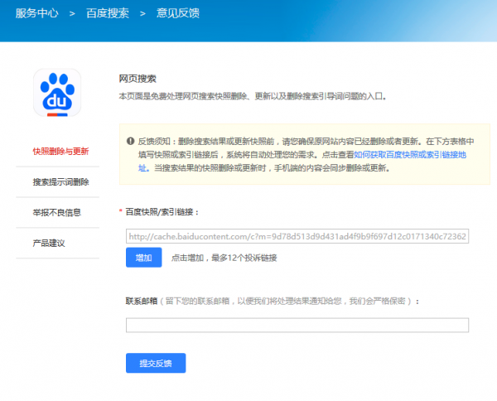Click description text 本页面是免费处理网页搜索快照删除

coord(182,96)
